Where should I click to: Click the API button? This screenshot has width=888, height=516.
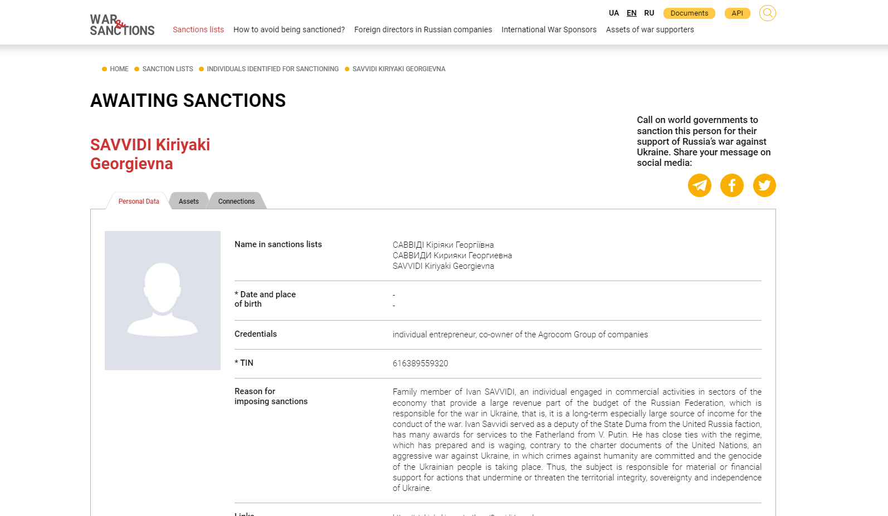pyautogui.click(x=737, y=13)
